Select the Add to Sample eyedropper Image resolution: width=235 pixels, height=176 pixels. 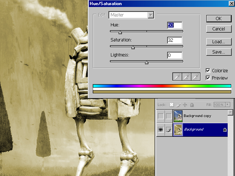pos(187,76)
